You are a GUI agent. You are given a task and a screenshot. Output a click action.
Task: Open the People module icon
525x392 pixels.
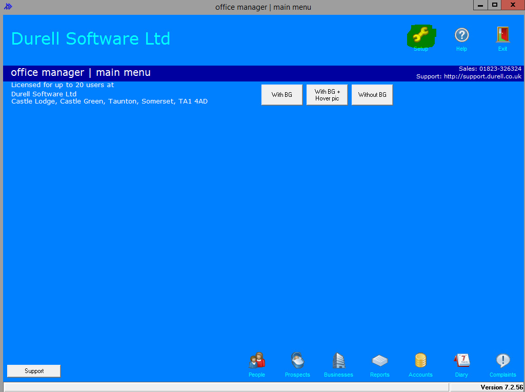257,361
